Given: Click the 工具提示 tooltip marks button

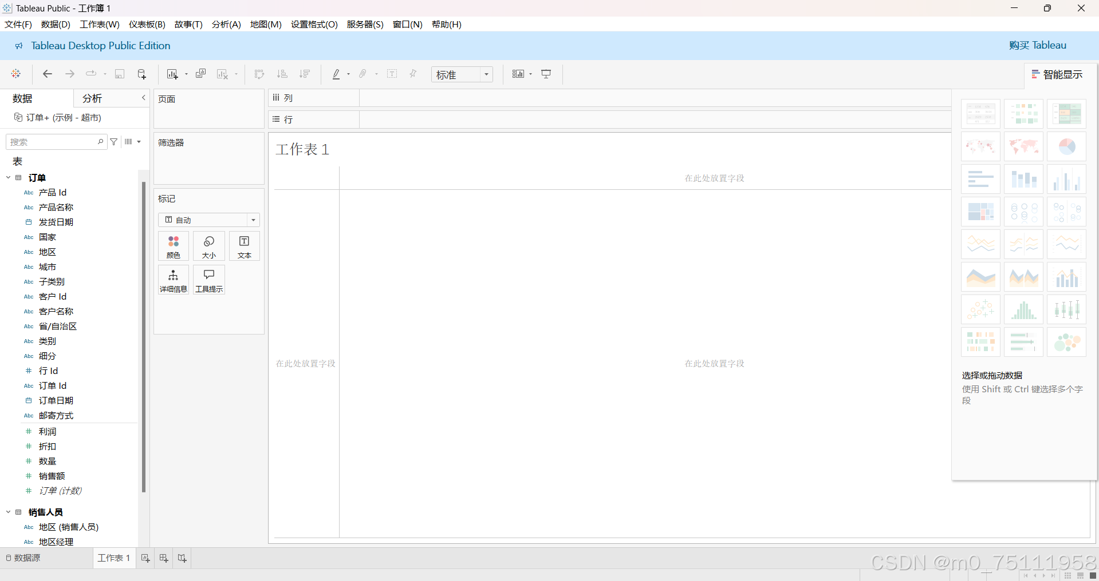Looking at the screenshot, I should pyautogui.click(x=209, y=280).
